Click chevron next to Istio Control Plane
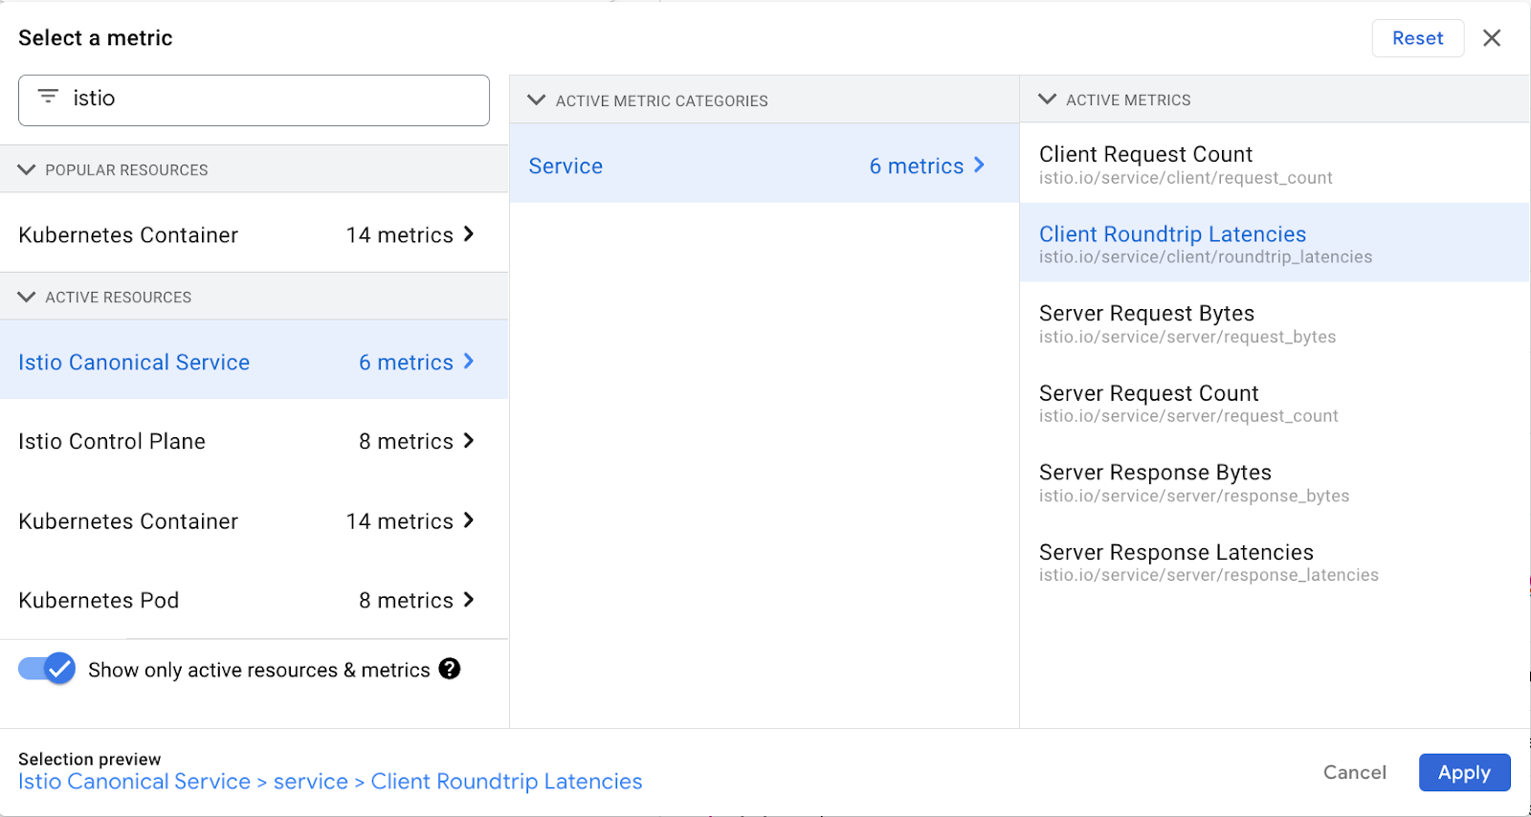 469,441
